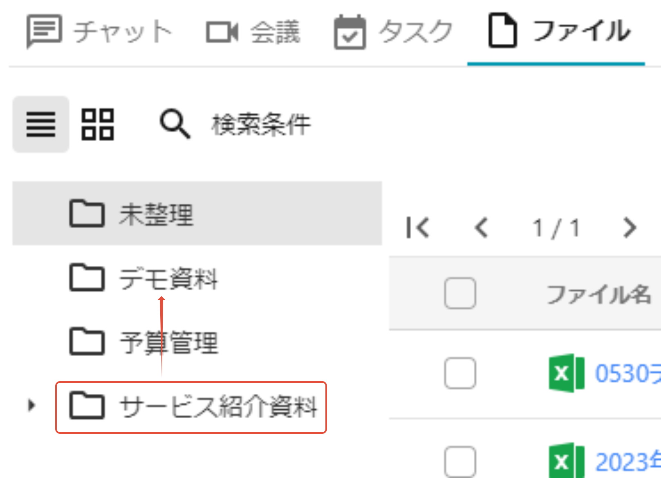Switch to list view icon
This screenshot has width=661, height=478.
click(x=41, y=124)
